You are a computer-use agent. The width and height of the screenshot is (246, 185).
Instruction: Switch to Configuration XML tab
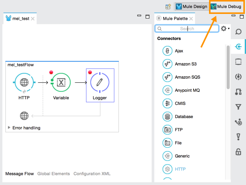[92, 174]
